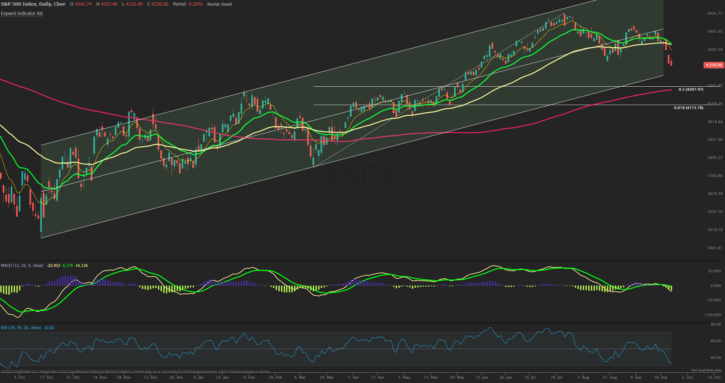This screenshot has height=383, width=725.
Task: Click the 0.5 (4207.97) Fibonacci level label
Action: click(x=691, y=89)
